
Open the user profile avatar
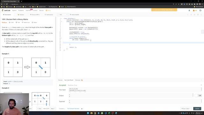(x=200, y=11)
